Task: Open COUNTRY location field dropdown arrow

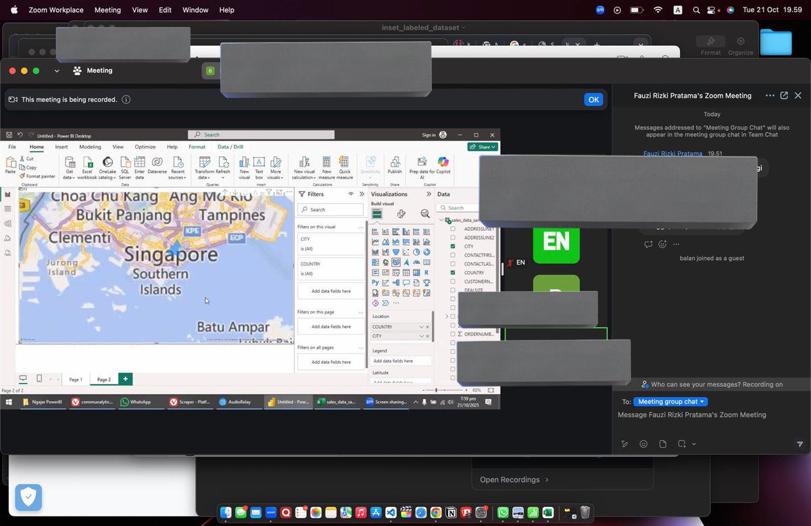Action: 422,327
